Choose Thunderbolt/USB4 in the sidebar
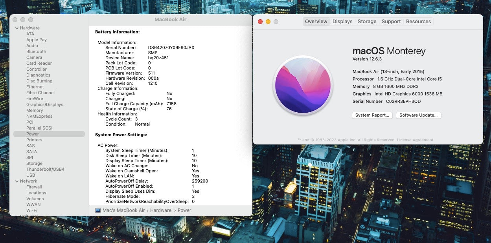The image size is (491, 243). point(45,169)
